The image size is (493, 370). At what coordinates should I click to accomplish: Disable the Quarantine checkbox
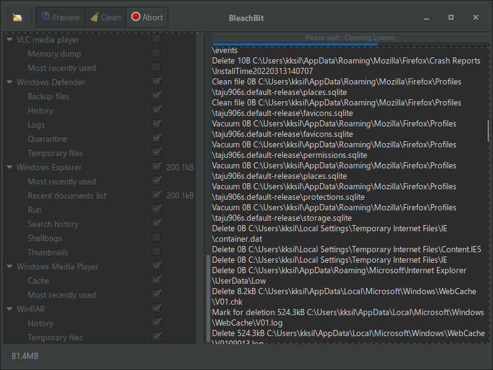pos(157,138)
